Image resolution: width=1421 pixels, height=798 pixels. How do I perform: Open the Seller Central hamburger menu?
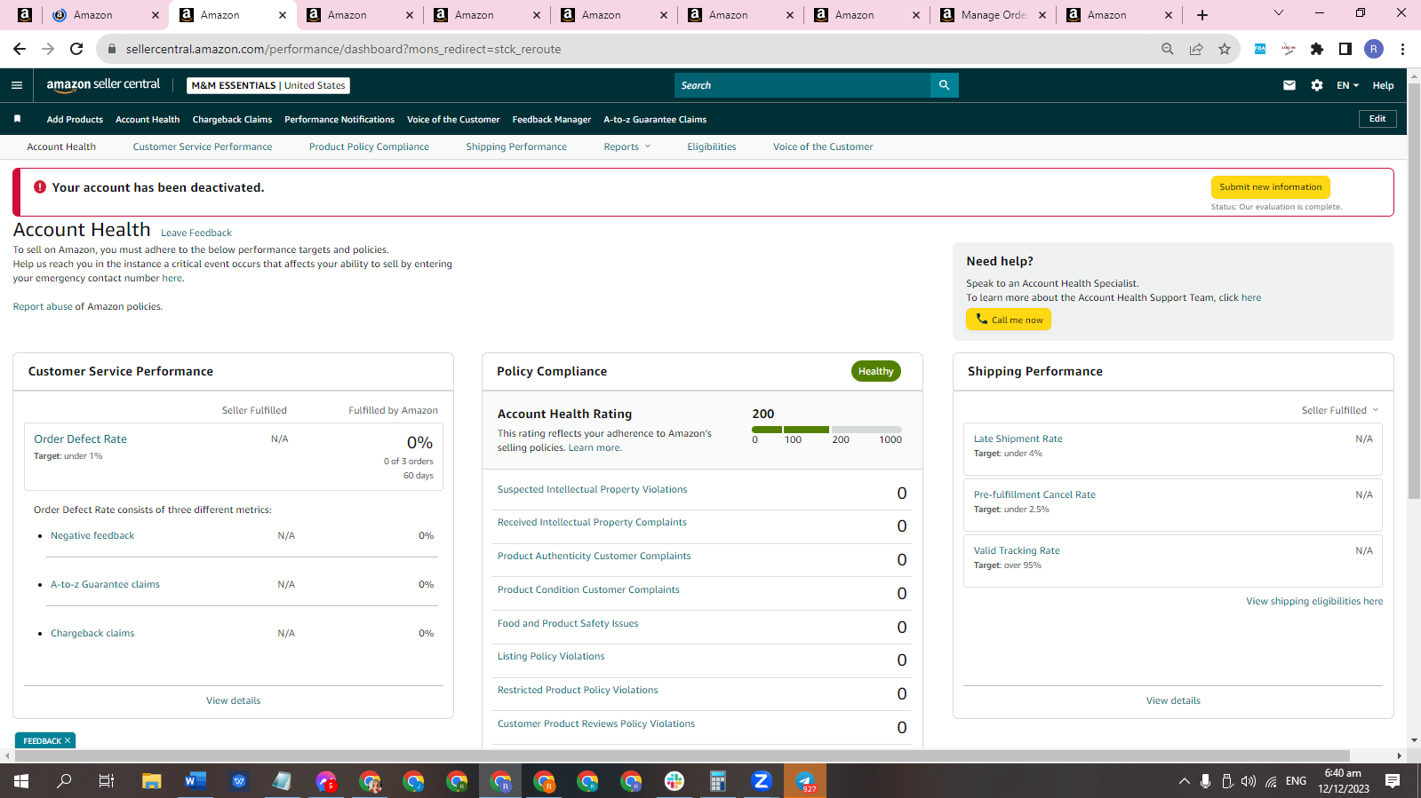coord(17,85)
